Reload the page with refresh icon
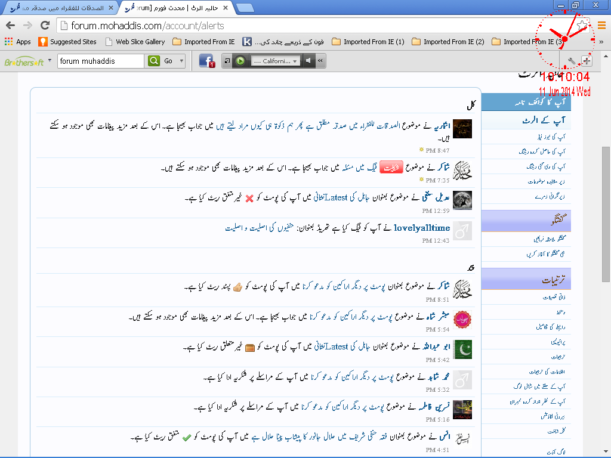The height and width of the screenshot is (458, 611). (45, 26)
